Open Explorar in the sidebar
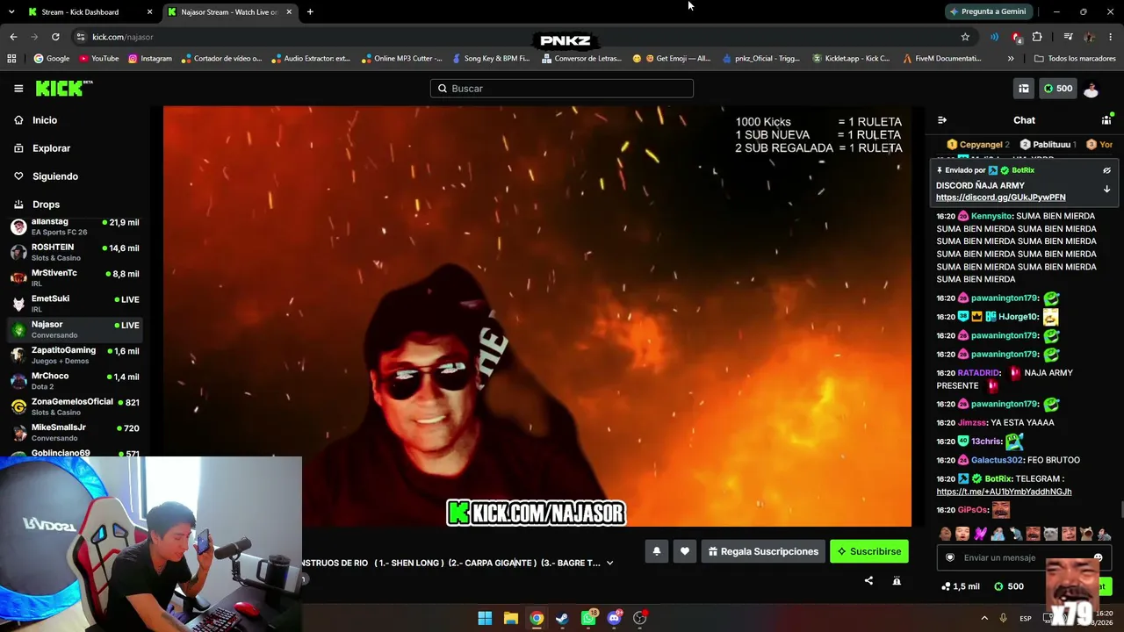This screenshot has width=1124, height=632. click(x=51, y=148)
